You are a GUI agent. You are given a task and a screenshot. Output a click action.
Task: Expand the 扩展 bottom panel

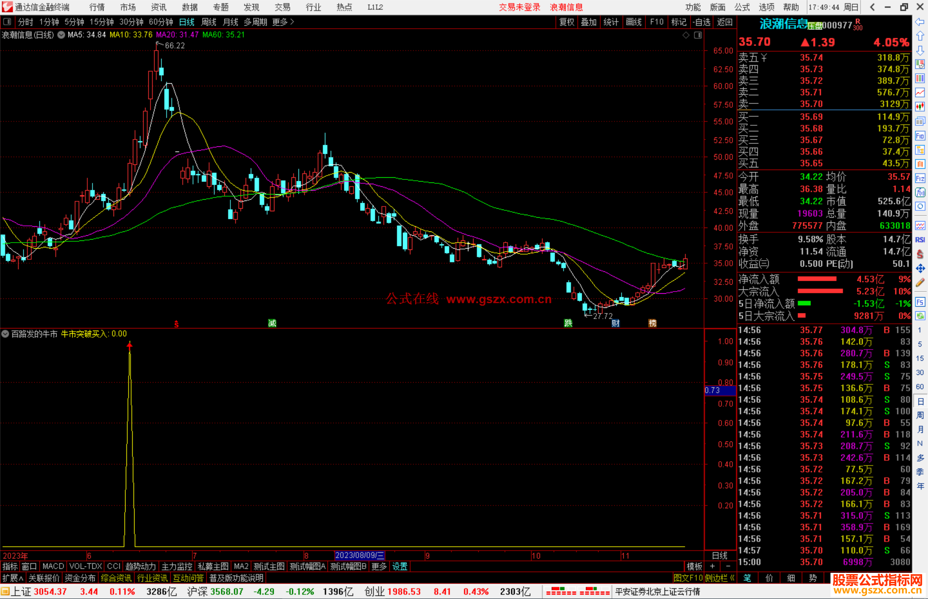pyautogui.click(x=12, y=578)
